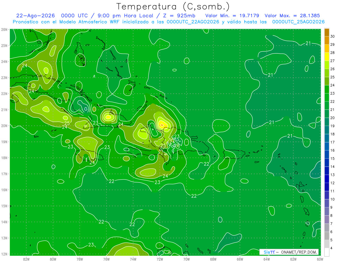Click the '20N' latitude axis label
The height and width of the screenshot is (263, 340).
coord(4,126)
